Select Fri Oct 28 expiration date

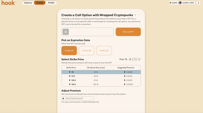(x=87, y=51)
